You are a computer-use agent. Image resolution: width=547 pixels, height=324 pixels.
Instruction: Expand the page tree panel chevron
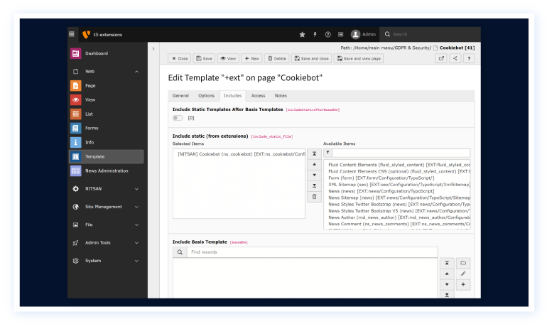point(153,48)
